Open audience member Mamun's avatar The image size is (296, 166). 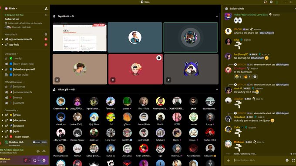pos(77,149)
